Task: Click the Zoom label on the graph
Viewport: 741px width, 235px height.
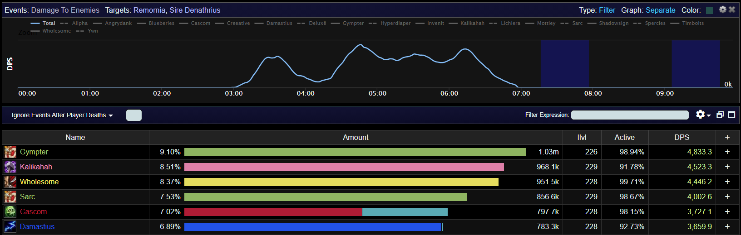Action: coord(27,33)
